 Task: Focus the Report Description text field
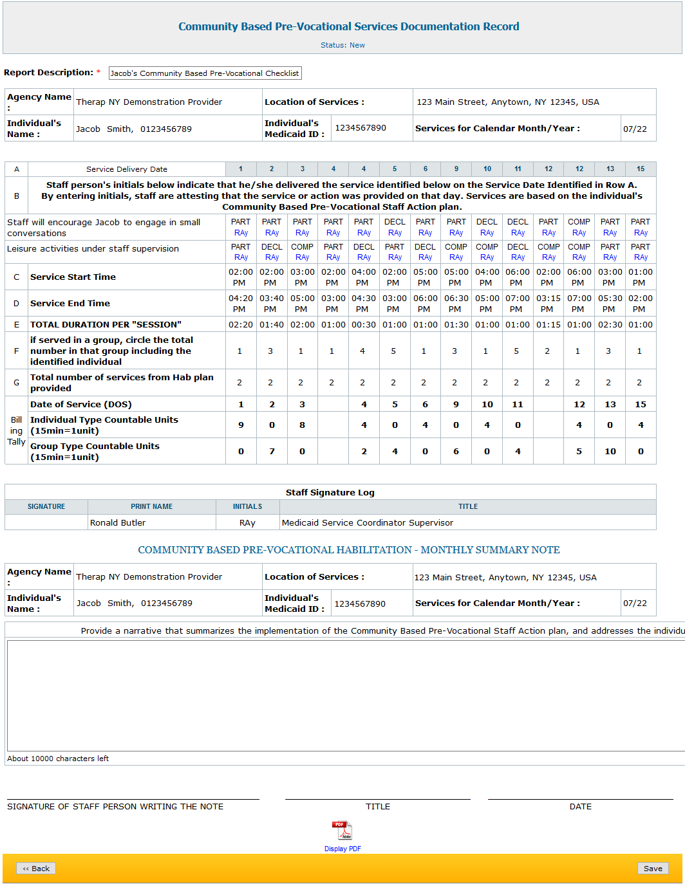click(205, 73)
